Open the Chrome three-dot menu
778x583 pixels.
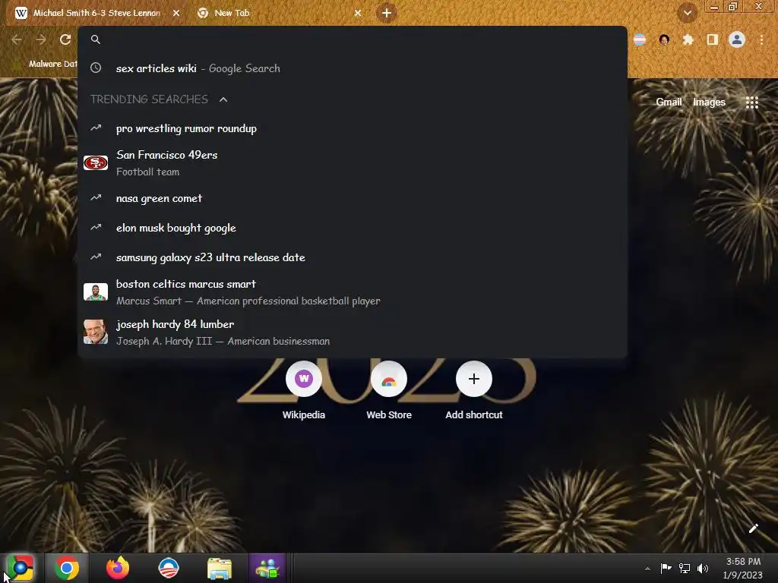(761, 39)
